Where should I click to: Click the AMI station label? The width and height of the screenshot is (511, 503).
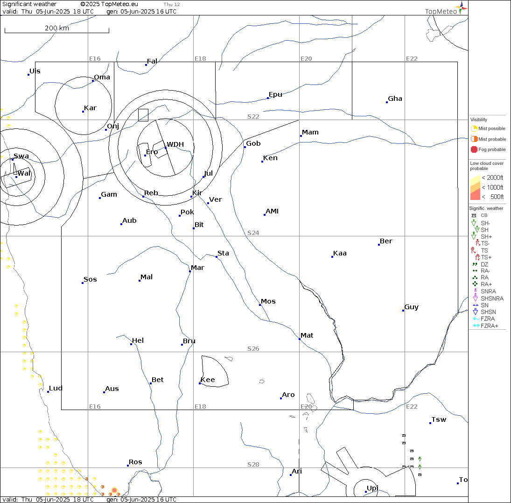coord(272,211)
